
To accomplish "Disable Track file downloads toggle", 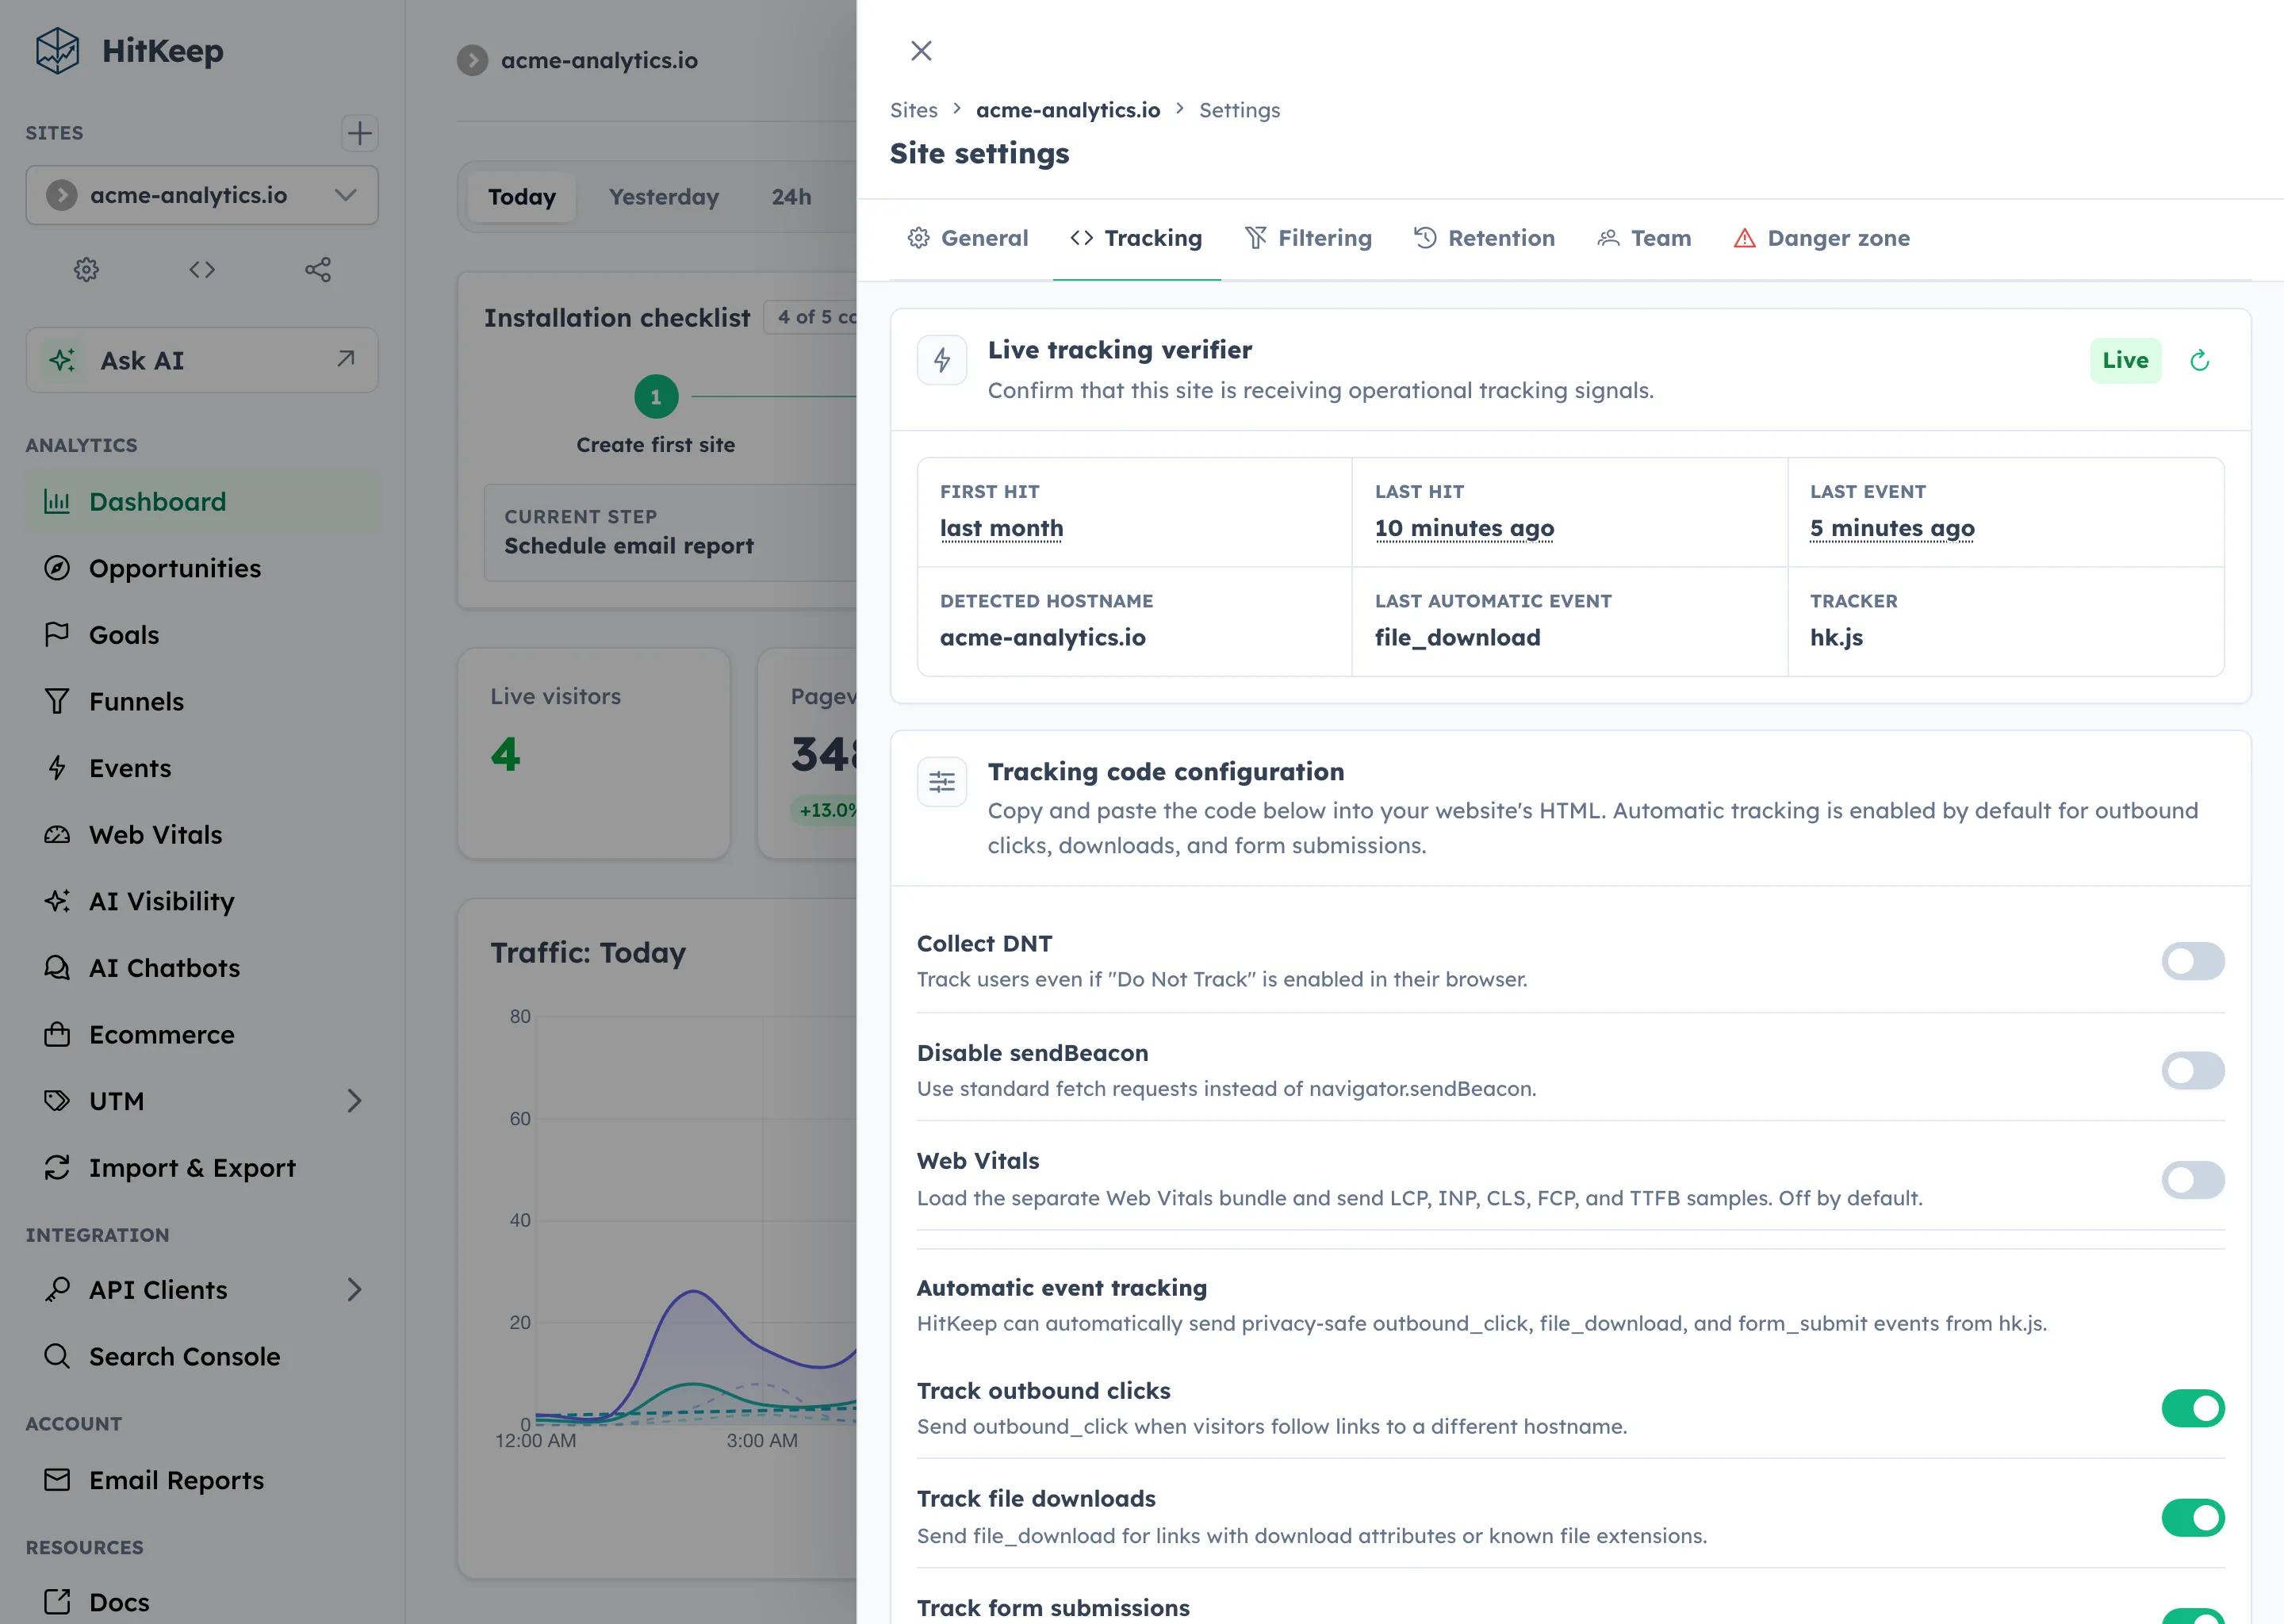I will click(2192, 1517).
